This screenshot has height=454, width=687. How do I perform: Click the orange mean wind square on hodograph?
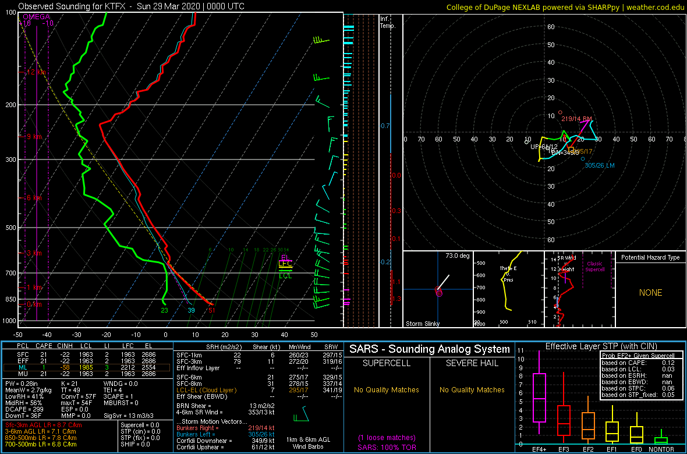(x=571, y=150)
